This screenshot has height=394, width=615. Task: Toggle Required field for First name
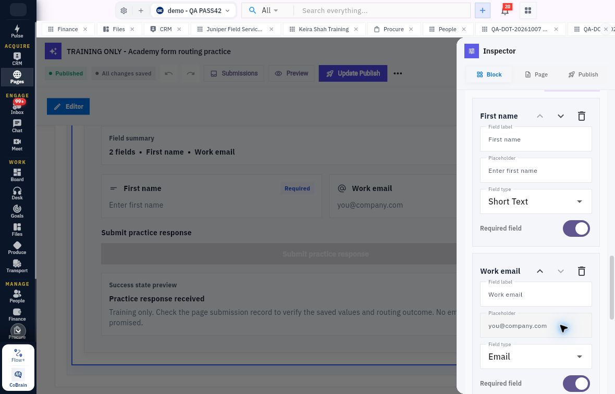[576, 228]
